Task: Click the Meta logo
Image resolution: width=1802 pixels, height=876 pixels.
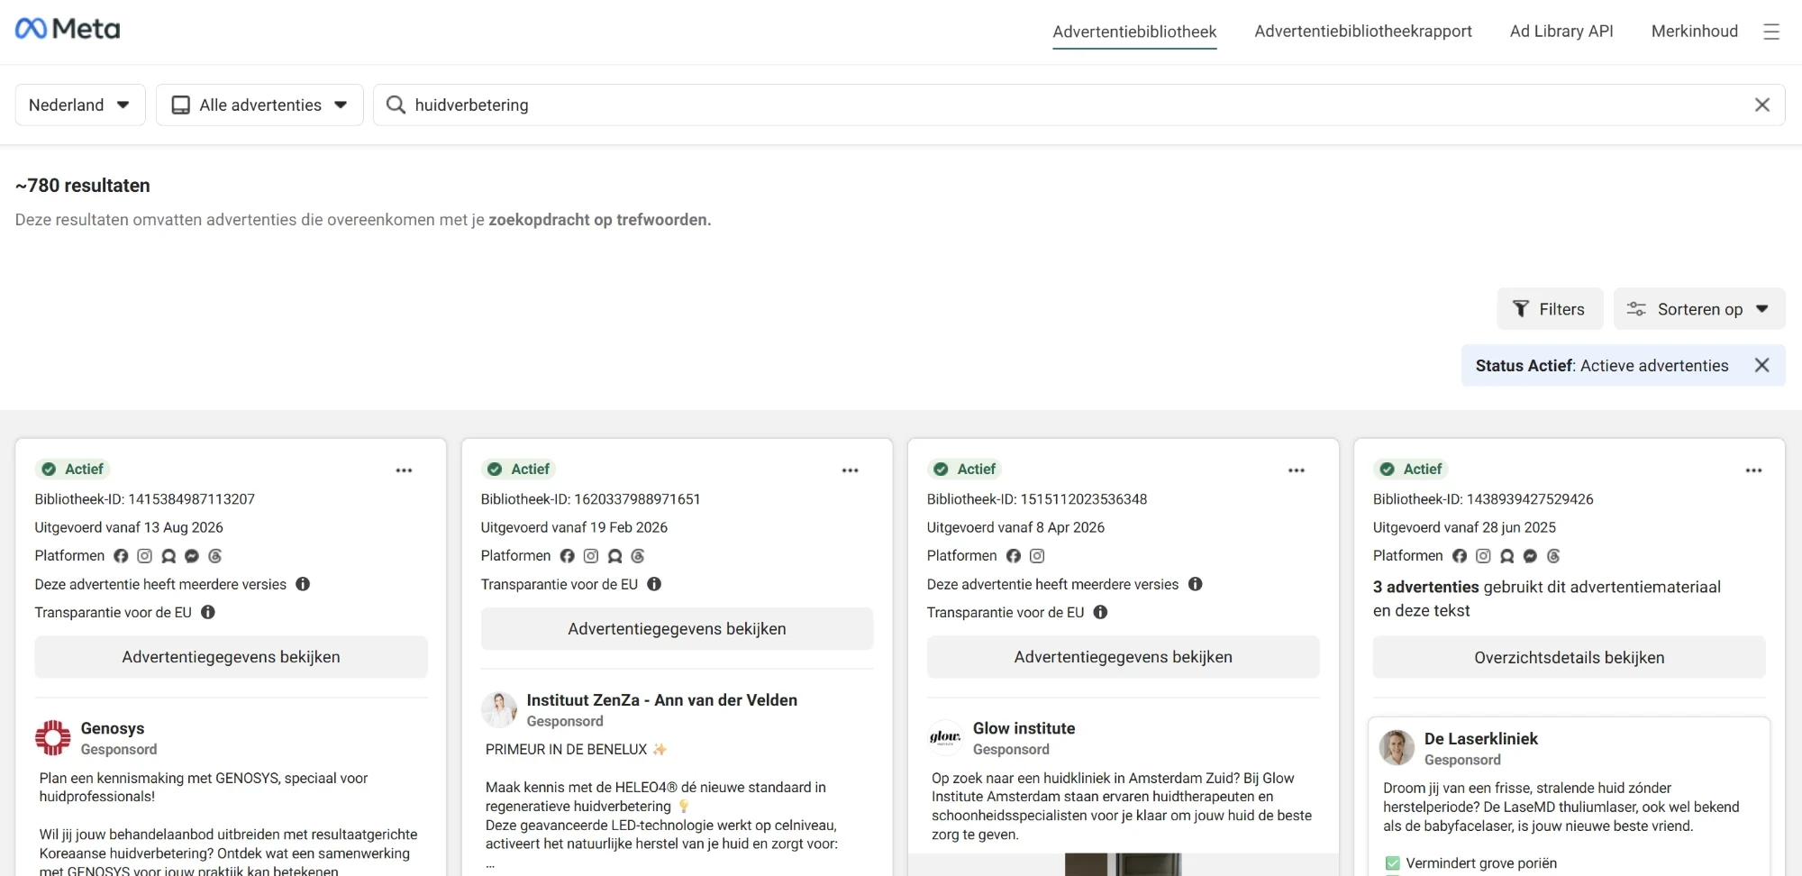Action: [x=68, y=29]
